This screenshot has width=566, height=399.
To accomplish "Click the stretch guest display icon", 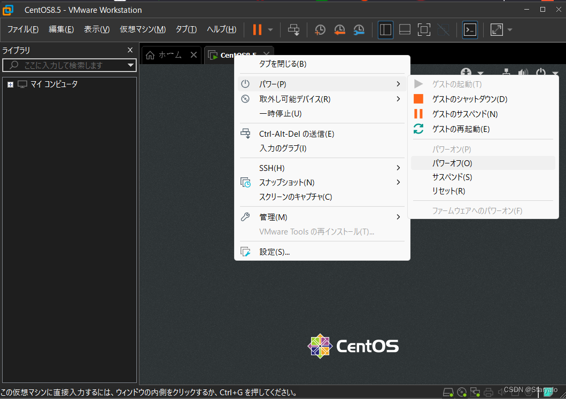I will coord(497,29).
